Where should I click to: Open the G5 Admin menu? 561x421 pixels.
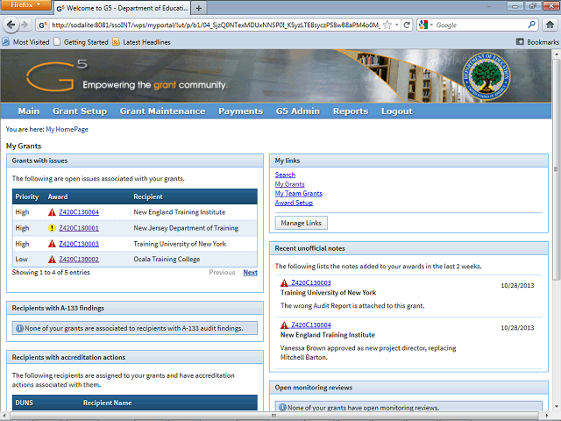tap(298, 111)
